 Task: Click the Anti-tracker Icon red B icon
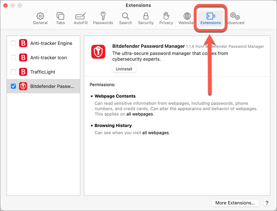pos(23,57)
